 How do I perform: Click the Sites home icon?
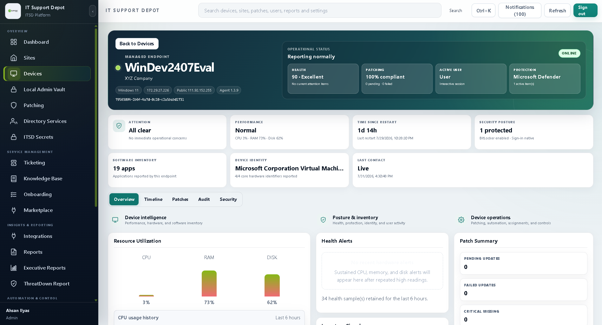click(14, 58)
